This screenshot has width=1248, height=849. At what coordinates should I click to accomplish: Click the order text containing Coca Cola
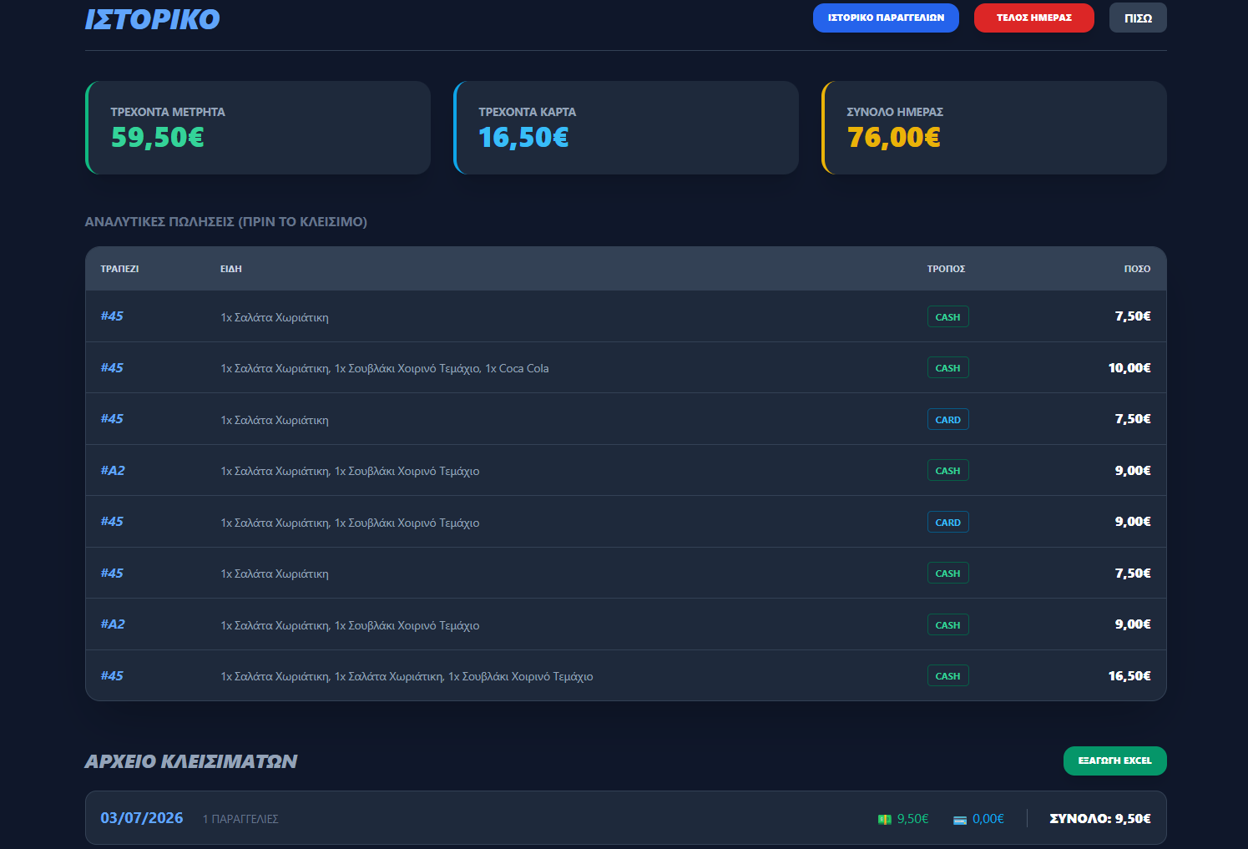[x=385, y=368]
